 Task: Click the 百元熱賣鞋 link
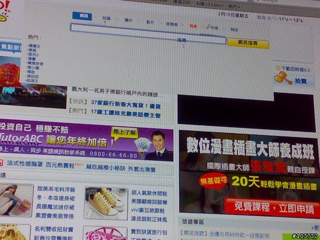tap(60, 165)
